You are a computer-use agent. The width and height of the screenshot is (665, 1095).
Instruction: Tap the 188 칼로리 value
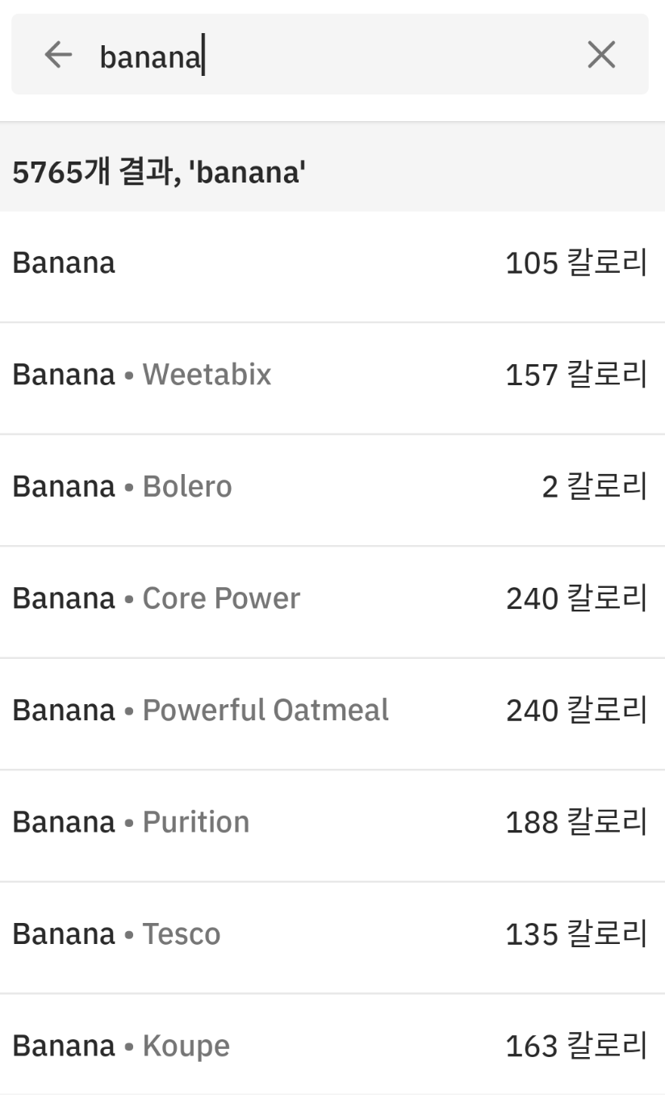click(576, 822)
